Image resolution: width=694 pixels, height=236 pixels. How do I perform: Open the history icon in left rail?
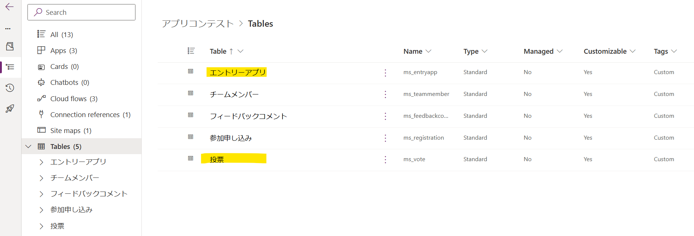point(10,88)
